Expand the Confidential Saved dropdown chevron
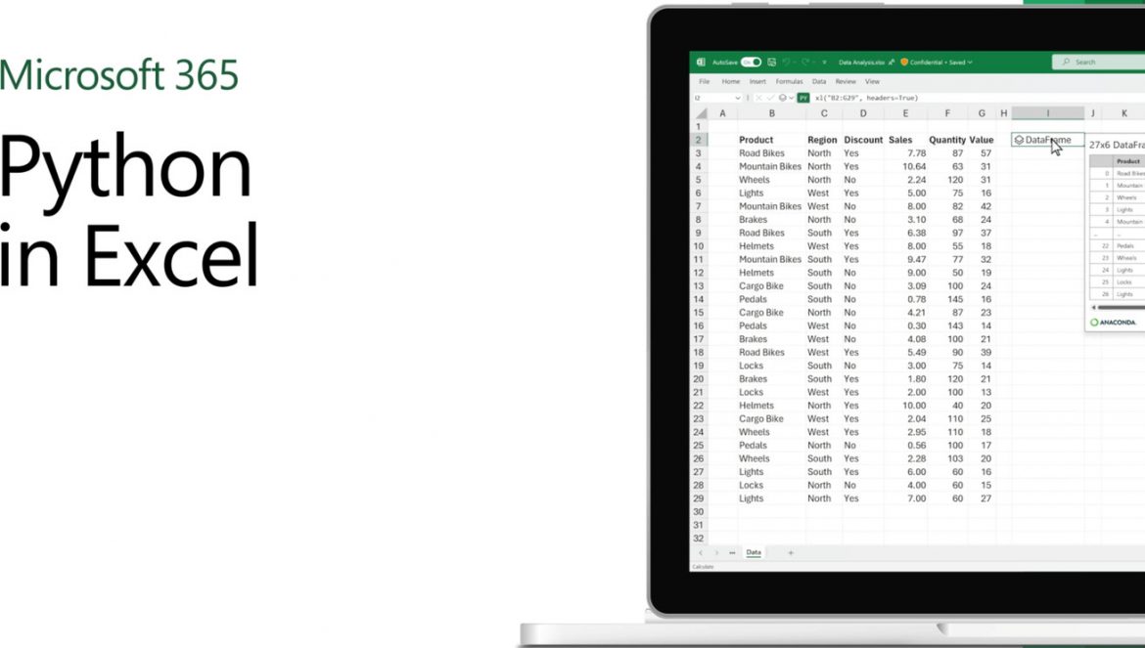The width and height of the screenshot is (1145, 648). pos(970,63)
